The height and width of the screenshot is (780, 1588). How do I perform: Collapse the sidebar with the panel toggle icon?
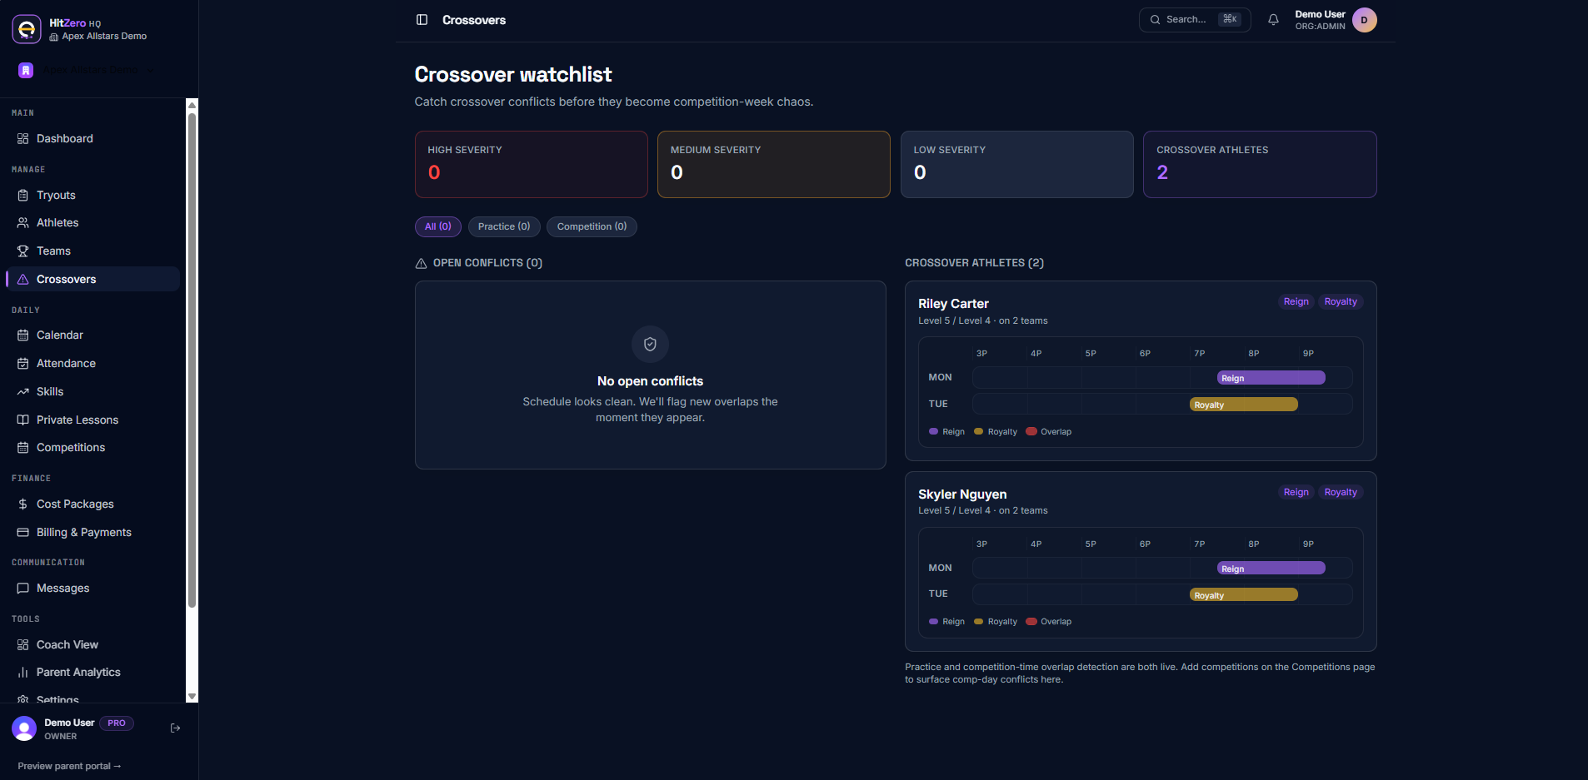click(422, 20)
